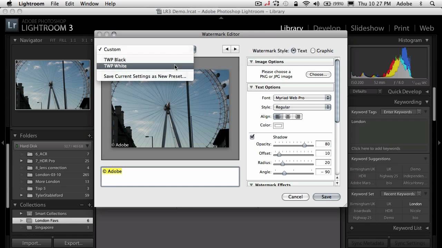This screenshot has height=248, width=442.
Task: Open the Window menu
Action: (x=89, y=4)
